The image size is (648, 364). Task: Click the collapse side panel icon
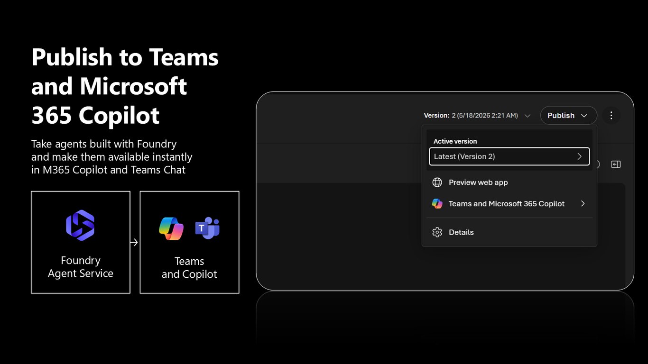616,164
